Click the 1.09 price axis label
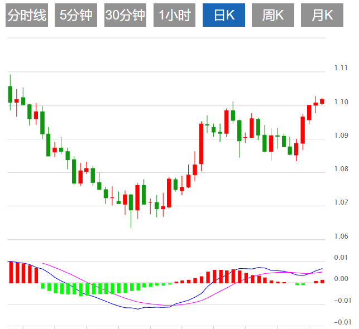The image size is (359, 329). (341, 136)
